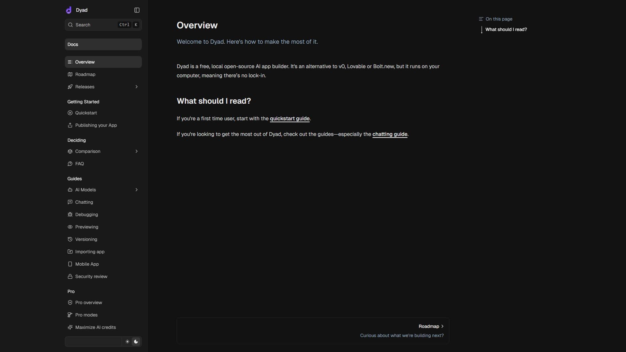Click the Previewing eye icon
This screenshot has width=626, height=352.
tap(70, 227)
